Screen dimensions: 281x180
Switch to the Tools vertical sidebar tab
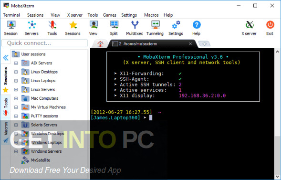[6, 107]
